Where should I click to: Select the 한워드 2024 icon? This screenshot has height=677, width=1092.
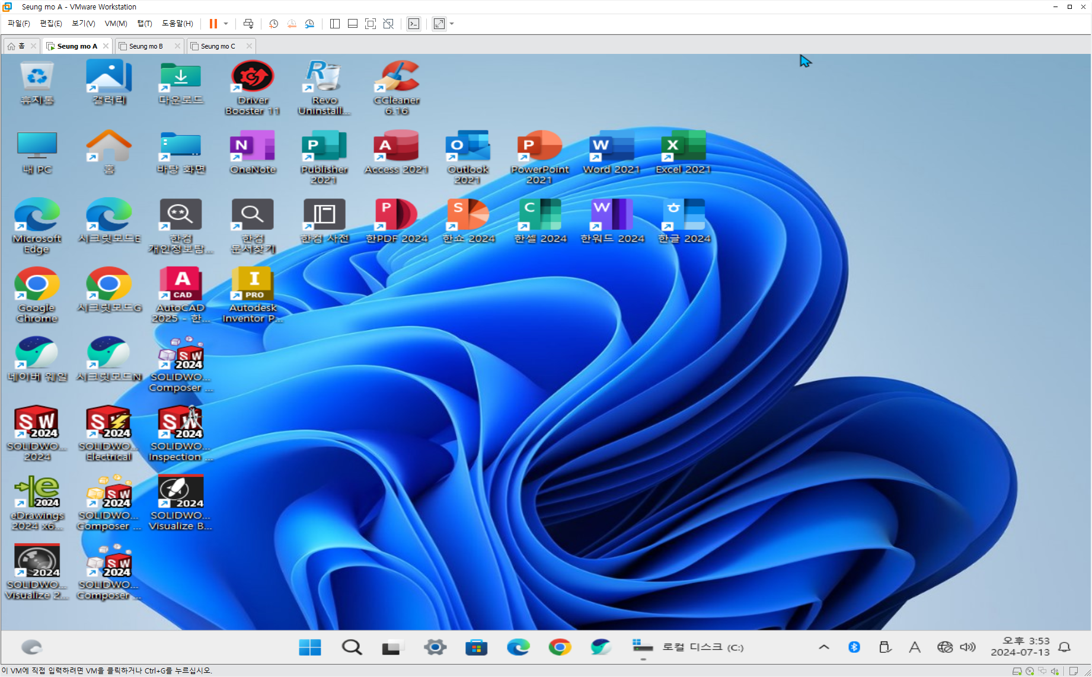click(x=612, y=222)
